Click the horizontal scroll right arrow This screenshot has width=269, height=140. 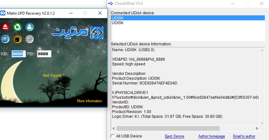tap(257, 128)
